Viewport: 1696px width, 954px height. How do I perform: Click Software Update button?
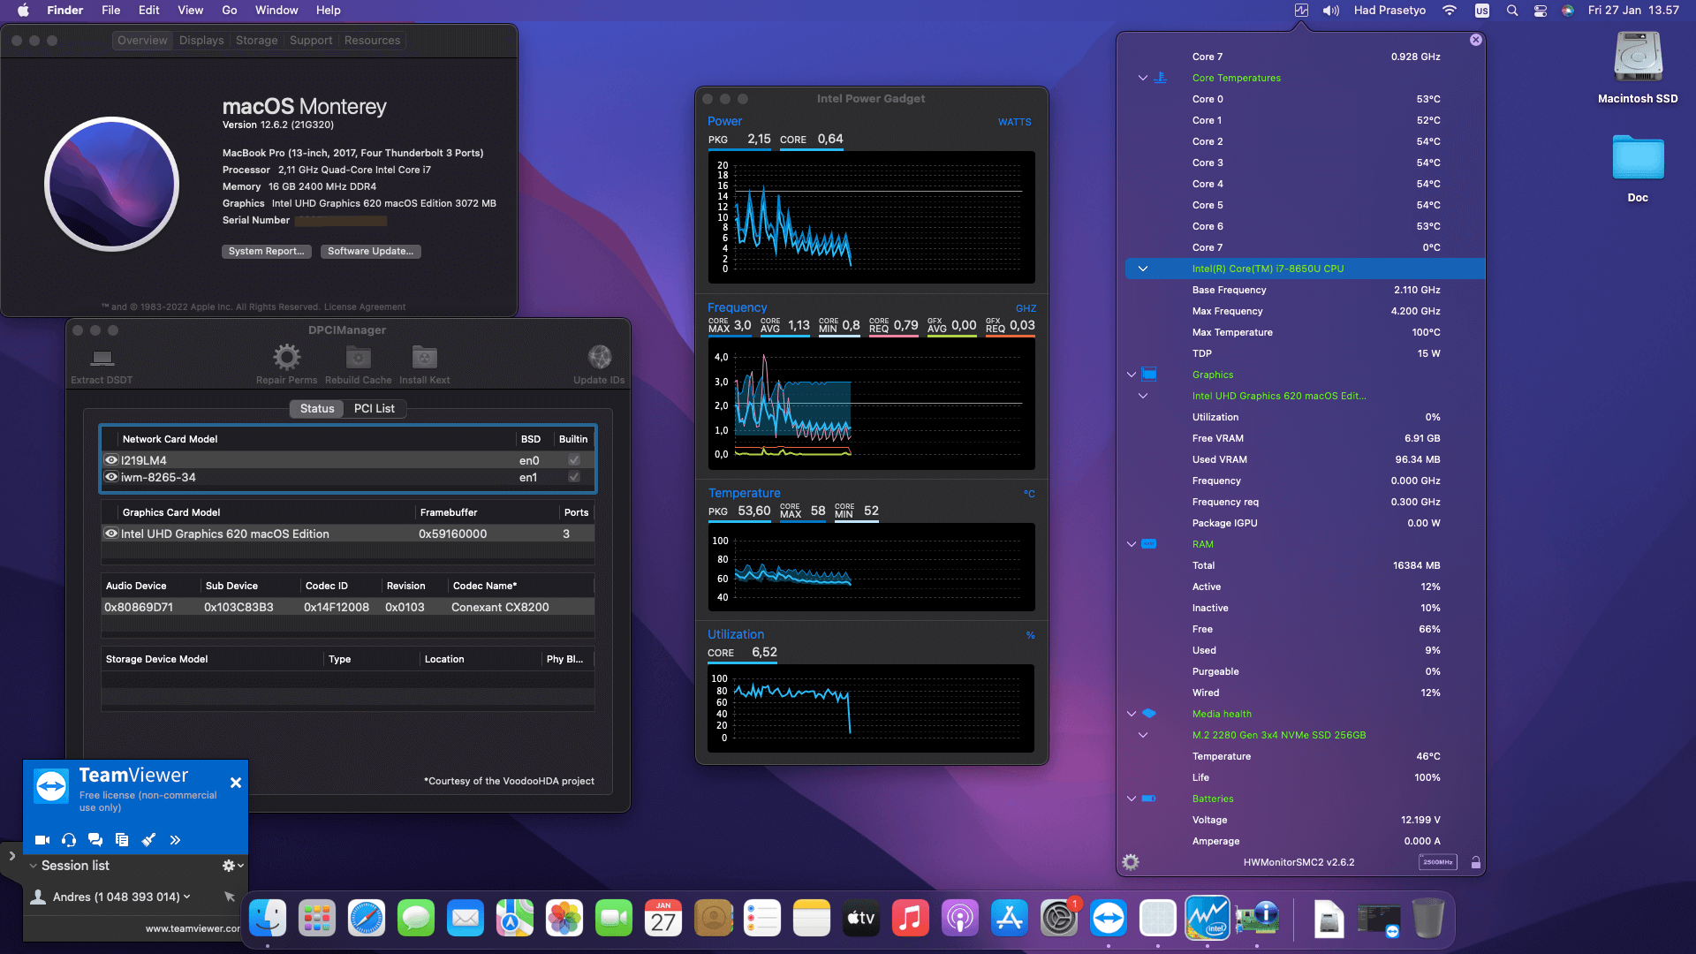tap(370, 252)
